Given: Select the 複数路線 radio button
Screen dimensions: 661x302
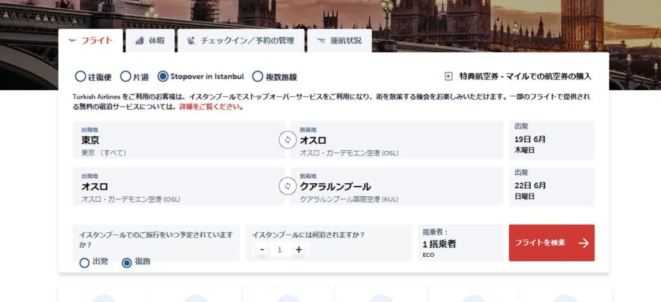Looking at the screenshot, I should click(258, 77).
